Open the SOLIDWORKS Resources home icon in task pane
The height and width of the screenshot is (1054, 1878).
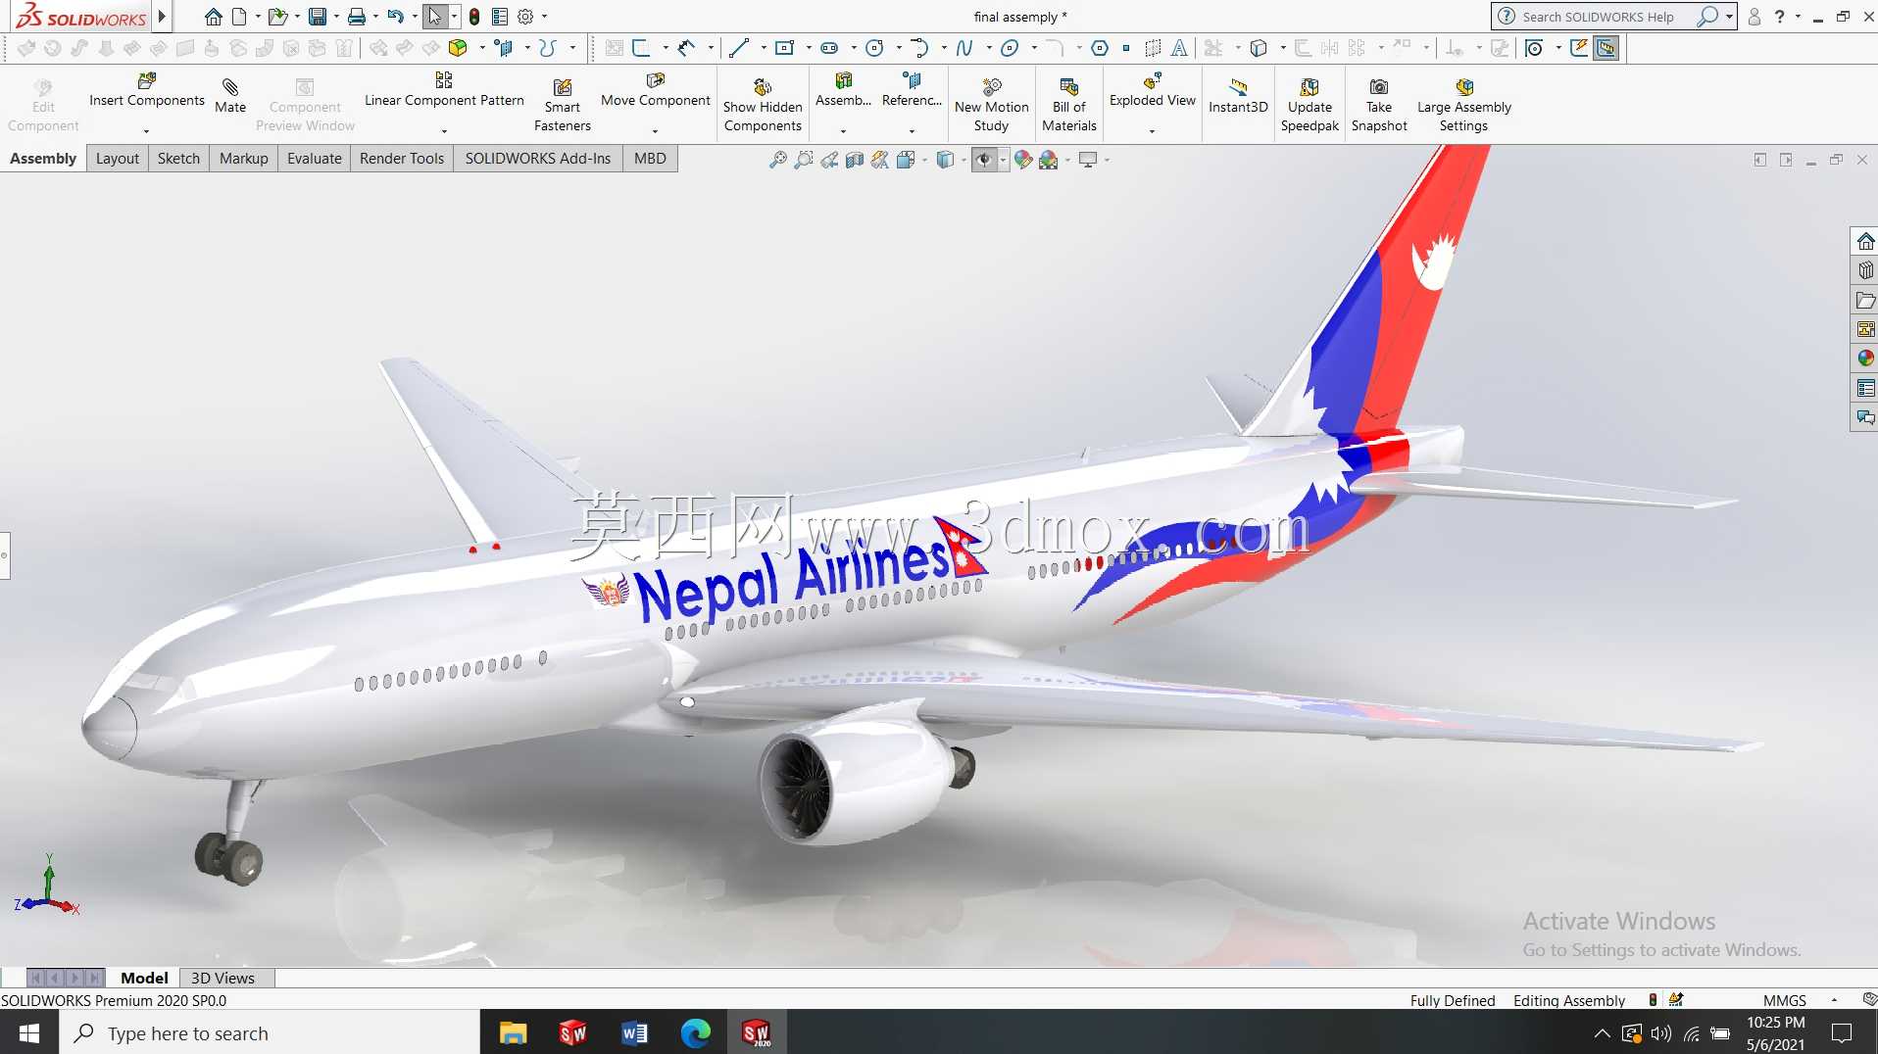[1865, 241]
